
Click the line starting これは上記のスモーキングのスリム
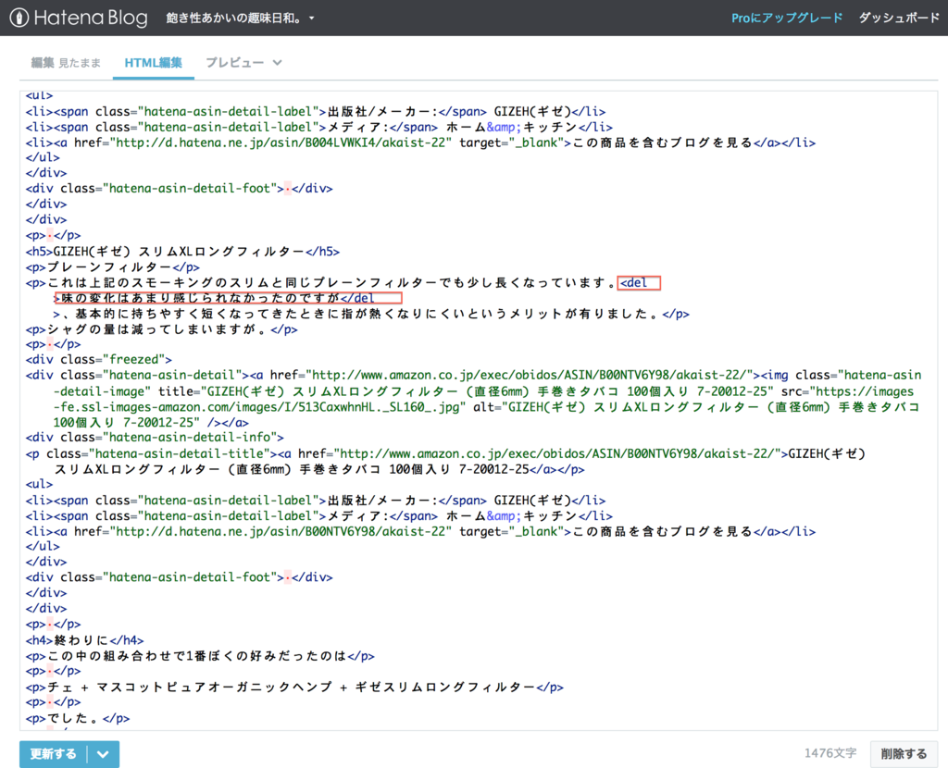click(336, 283)
